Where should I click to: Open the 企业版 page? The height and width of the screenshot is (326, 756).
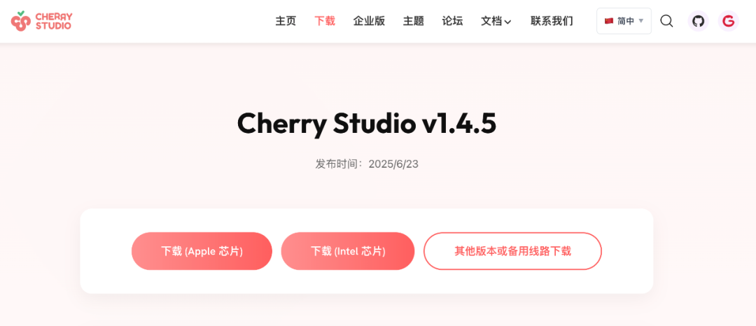pos(369,21)
